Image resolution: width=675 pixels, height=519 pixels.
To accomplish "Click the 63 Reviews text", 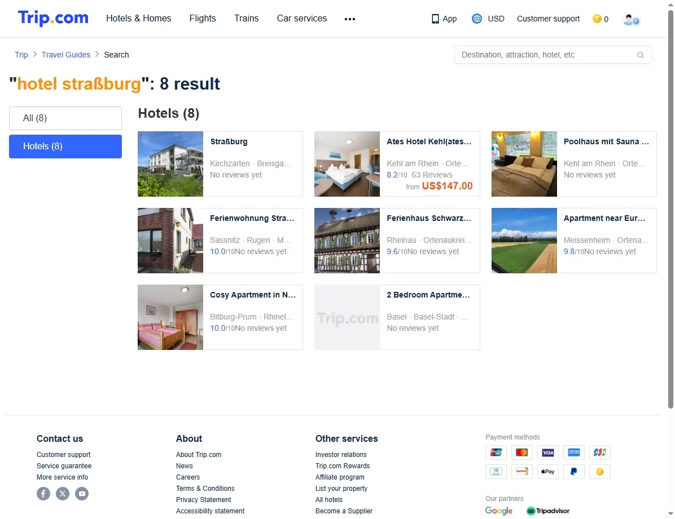I will pyautogui.click(x=432, y=175).
